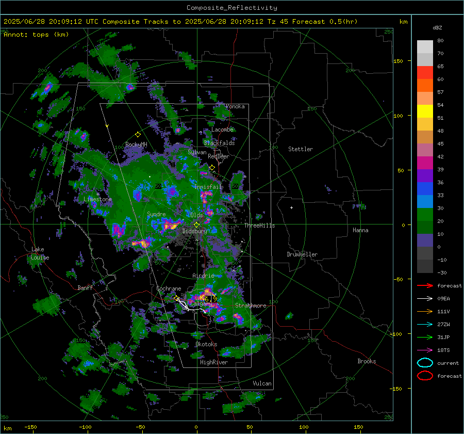This screenshot has height=434, width=464.
Task: Pick the bright green 20-30 dBZ swatch
Action: point(425,214)
